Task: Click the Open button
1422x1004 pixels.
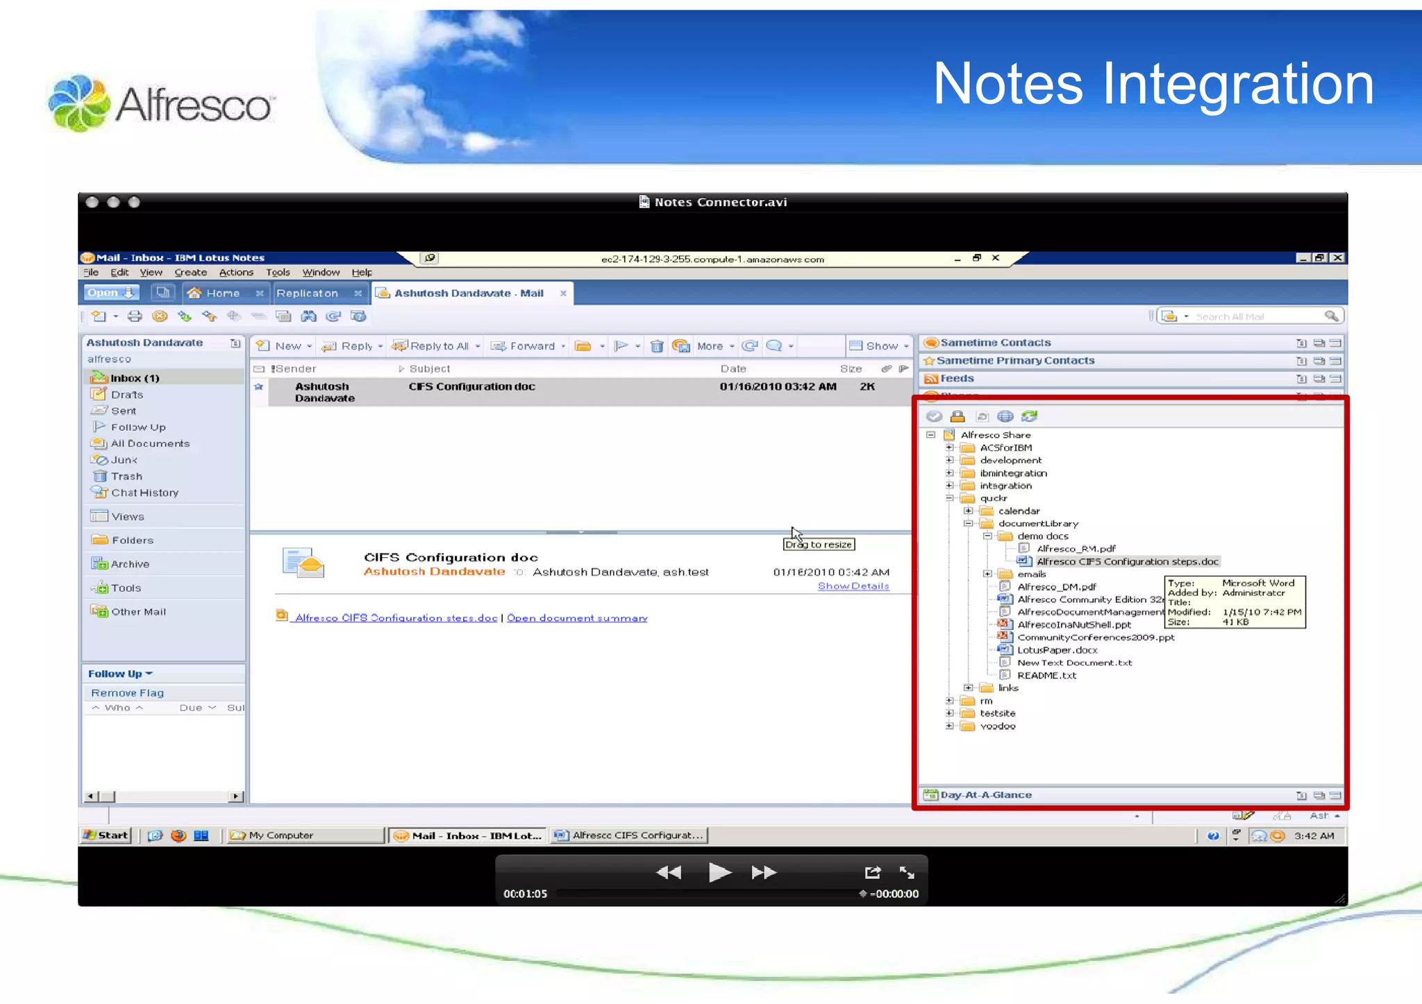Action: 110,293
